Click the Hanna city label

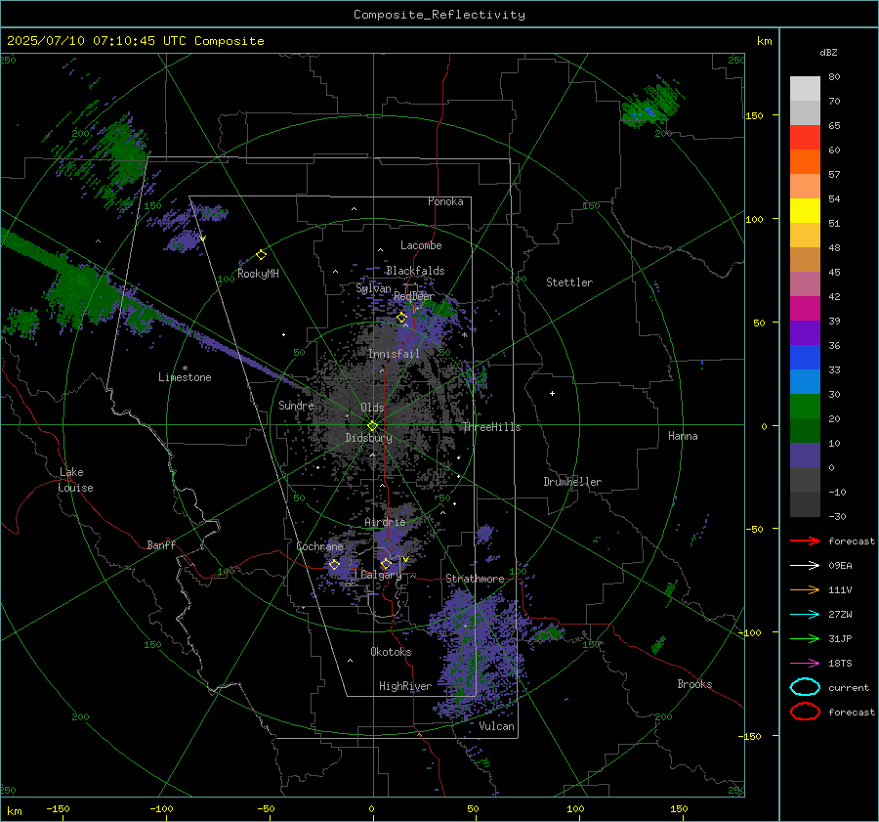pyautogui.click(x=683, y=436)
